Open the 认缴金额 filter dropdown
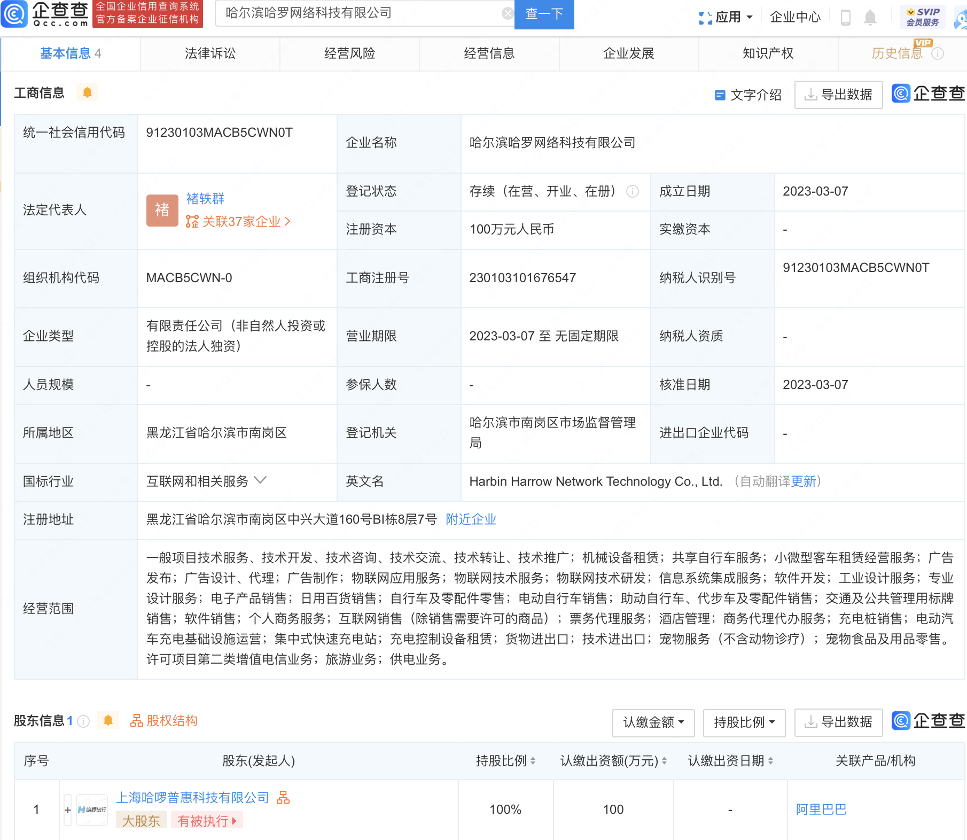 (653, 722)
